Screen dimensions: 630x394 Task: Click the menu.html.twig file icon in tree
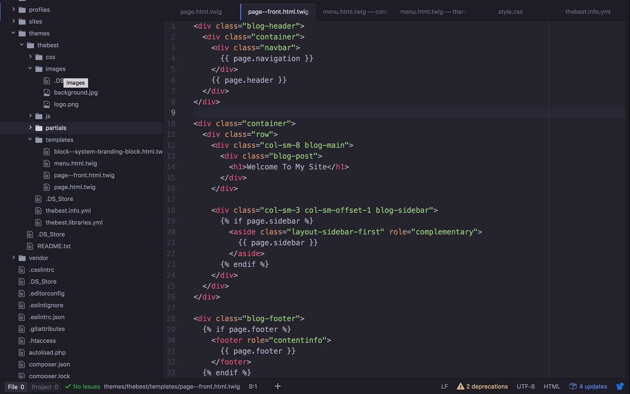pos(47,163)
